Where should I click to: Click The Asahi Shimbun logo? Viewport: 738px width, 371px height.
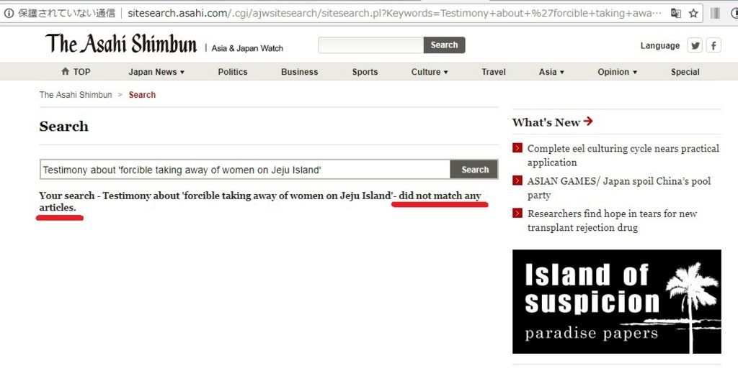coord(121,44)
